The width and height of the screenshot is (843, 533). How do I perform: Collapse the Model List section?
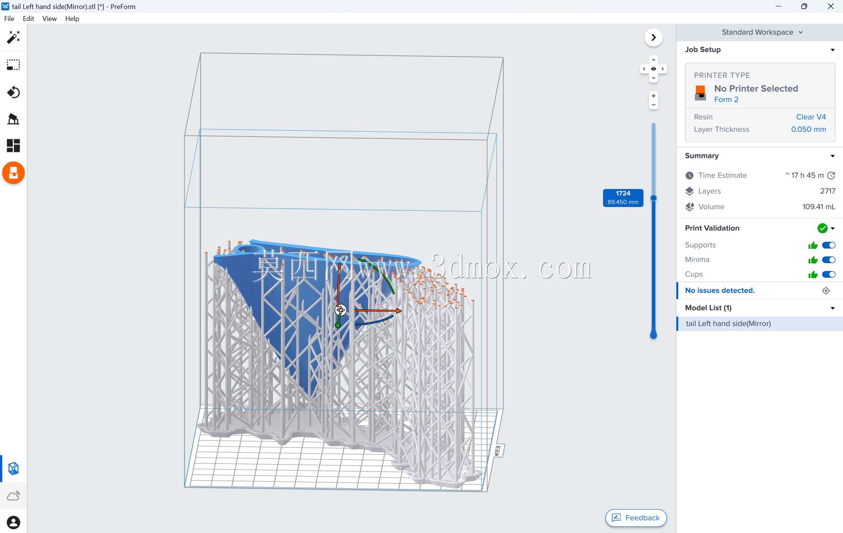pyautogui.click(x=833, y=308)
